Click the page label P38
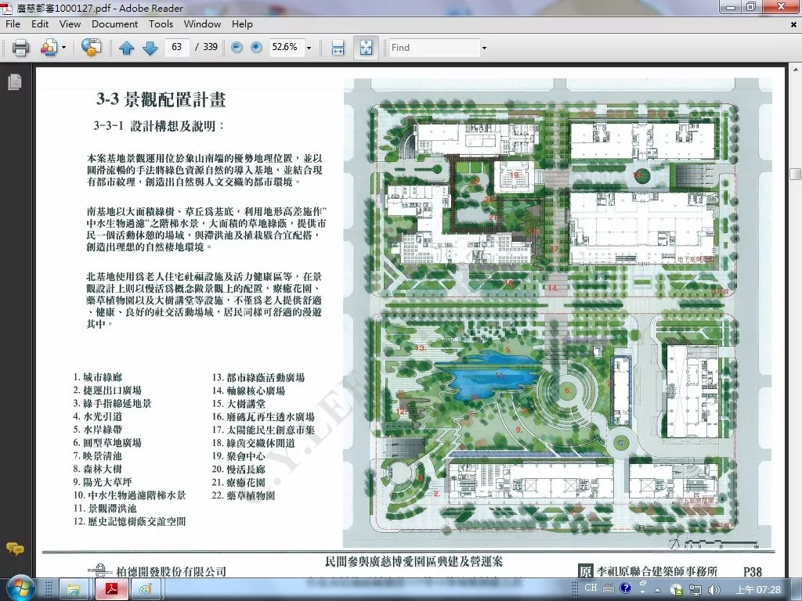Screen dimensions: 802x601 pyautogui.click(x=753, y=572)
